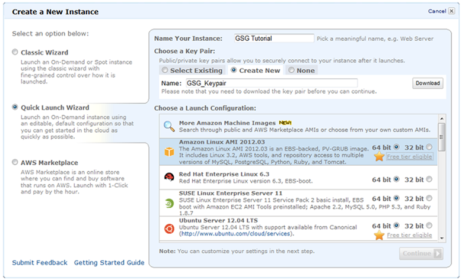This screenshot has height=280, width=462.
Task: Pick 64 bit for Amazon Linux AMI
Action: click(397, 147)
